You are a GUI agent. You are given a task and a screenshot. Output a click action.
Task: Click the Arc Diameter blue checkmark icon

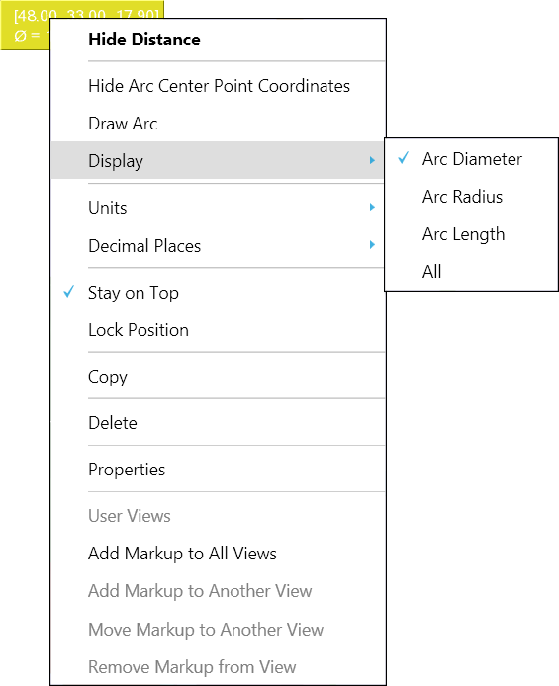click(403, 158)
